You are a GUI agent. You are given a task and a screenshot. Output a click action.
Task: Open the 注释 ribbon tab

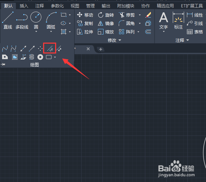click(x=40, y=6)
